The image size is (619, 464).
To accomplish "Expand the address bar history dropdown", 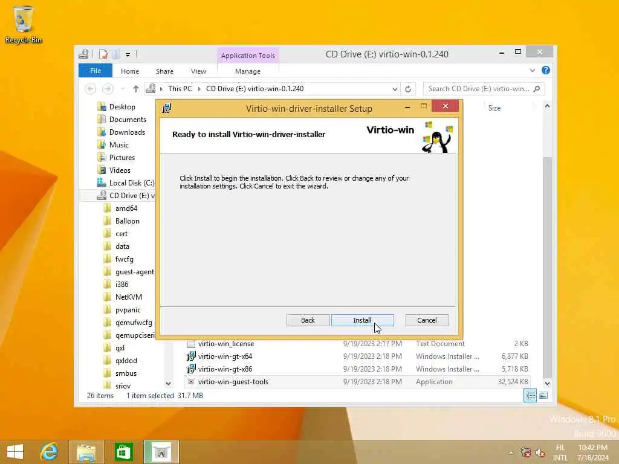I will (395, 89).
